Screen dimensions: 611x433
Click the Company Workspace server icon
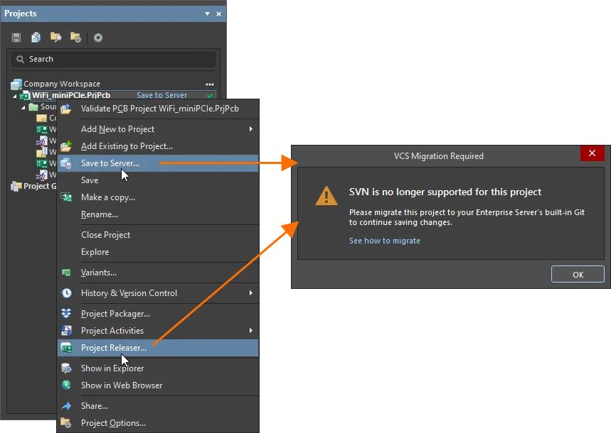coord(16,84)
